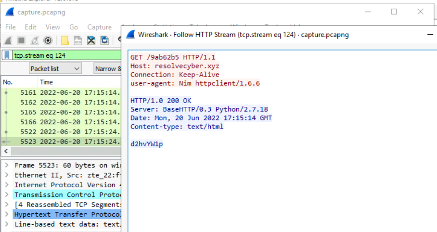The image size is (437, 232).
Task: Click the display filter bookmark icon
Action: pos(7,55)
